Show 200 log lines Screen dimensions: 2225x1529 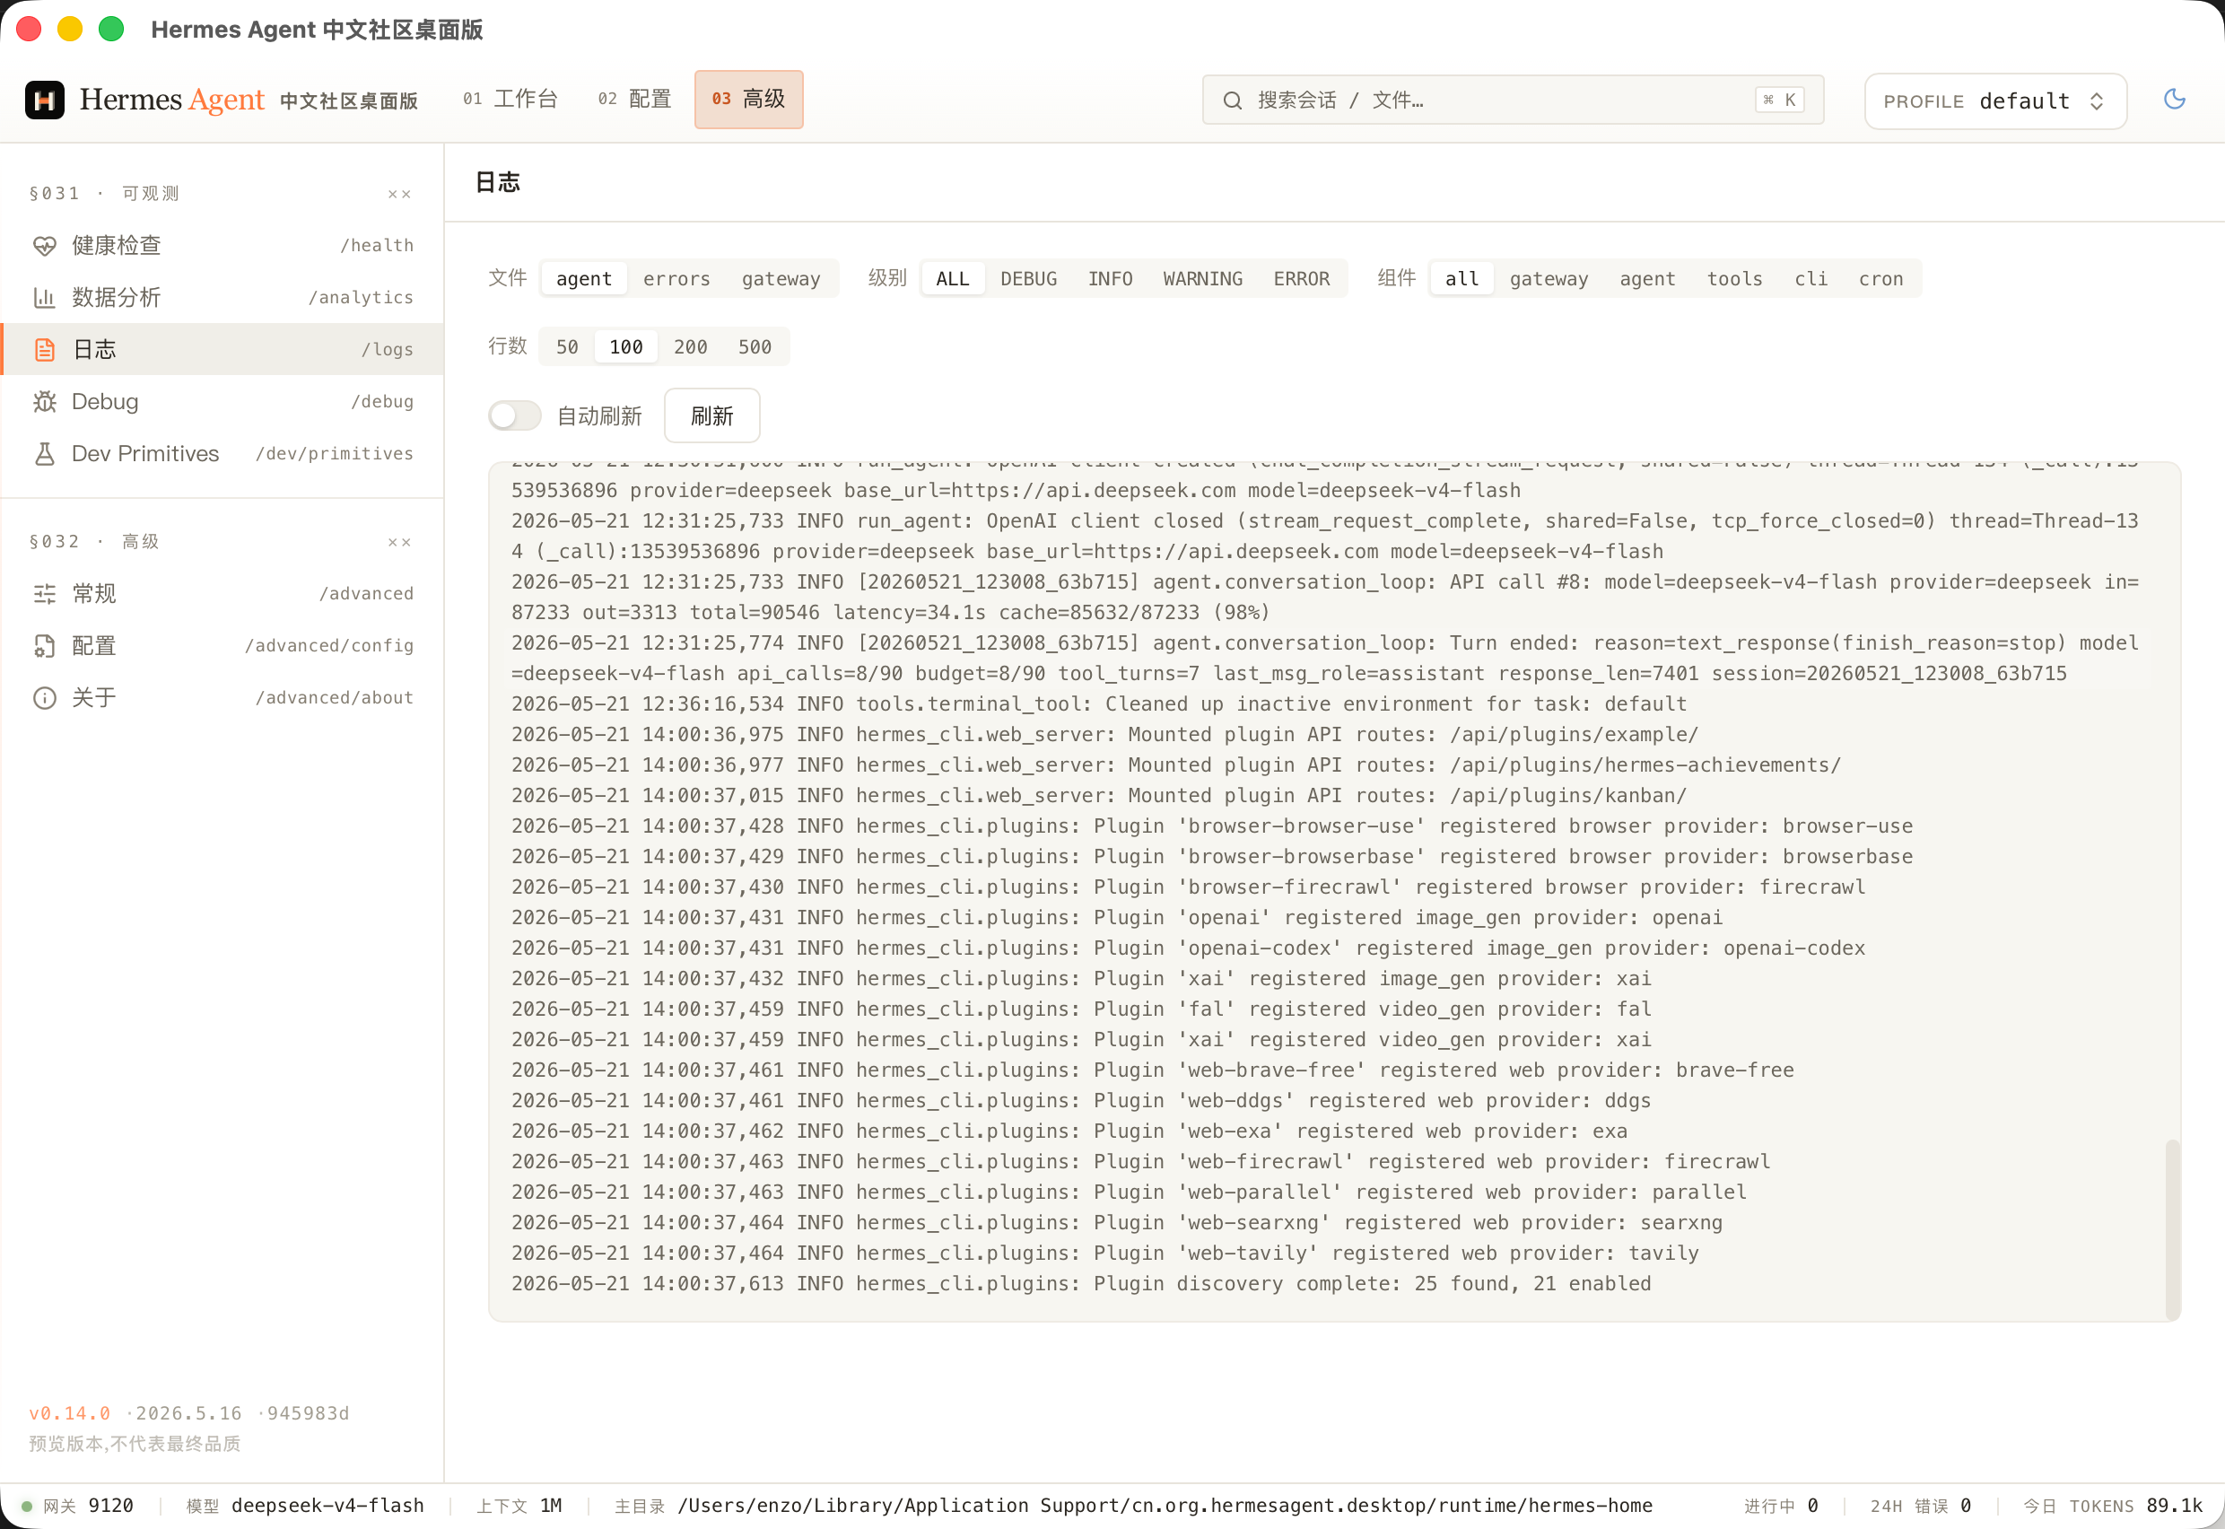[x=691, y=346]
